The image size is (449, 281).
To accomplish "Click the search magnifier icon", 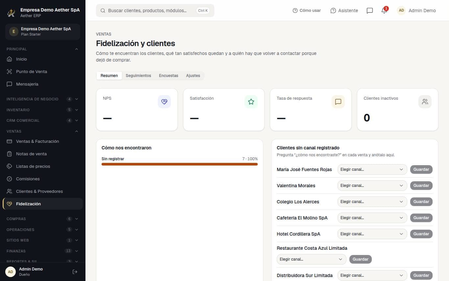I will [x=103, y=11].
